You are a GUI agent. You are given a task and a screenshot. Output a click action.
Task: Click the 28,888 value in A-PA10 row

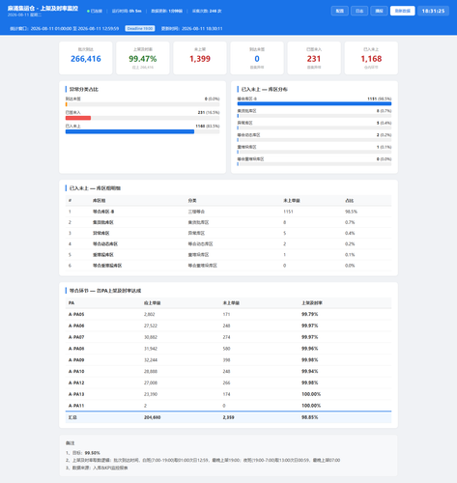(151, 371)
